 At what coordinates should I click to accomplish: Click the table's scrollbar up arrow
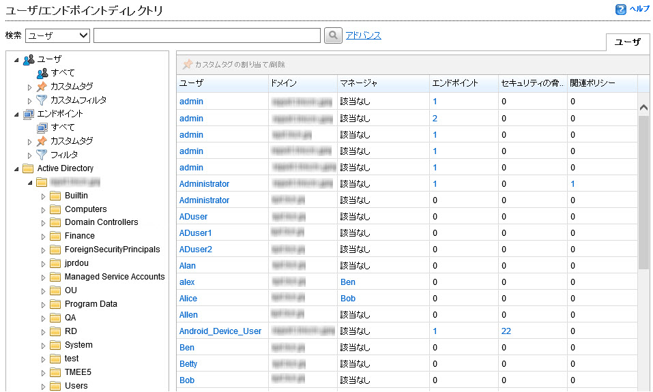click(x=643, y=108)
